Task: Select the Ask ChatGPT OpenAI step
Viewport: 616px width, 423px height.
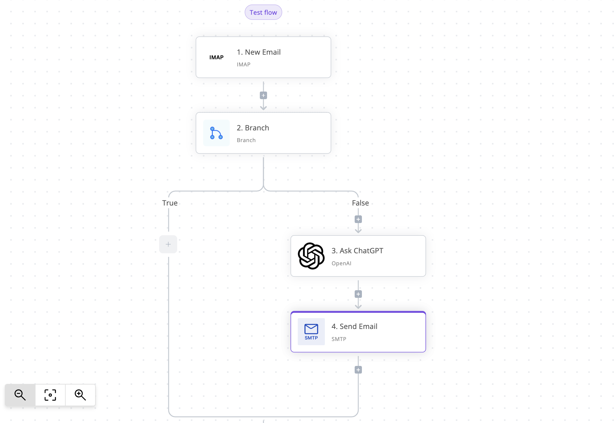Action: [358, 256]
